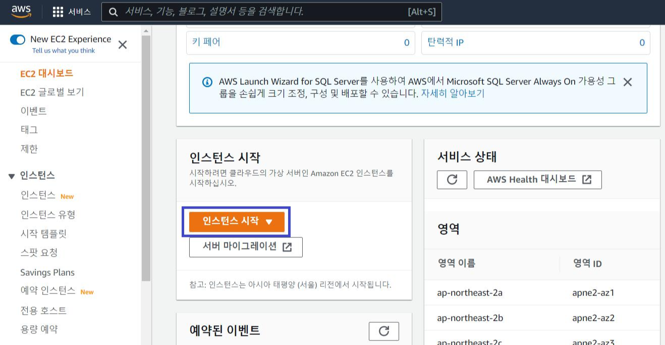This screenshot has height=345, width=665.
Task: Open the 서비스 grid menu
Action: click(72, 12)
